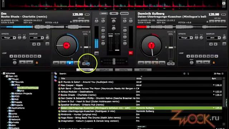Double the right deck loop length
The height and width of the screenshot is (129, 229).
(216, 56)
